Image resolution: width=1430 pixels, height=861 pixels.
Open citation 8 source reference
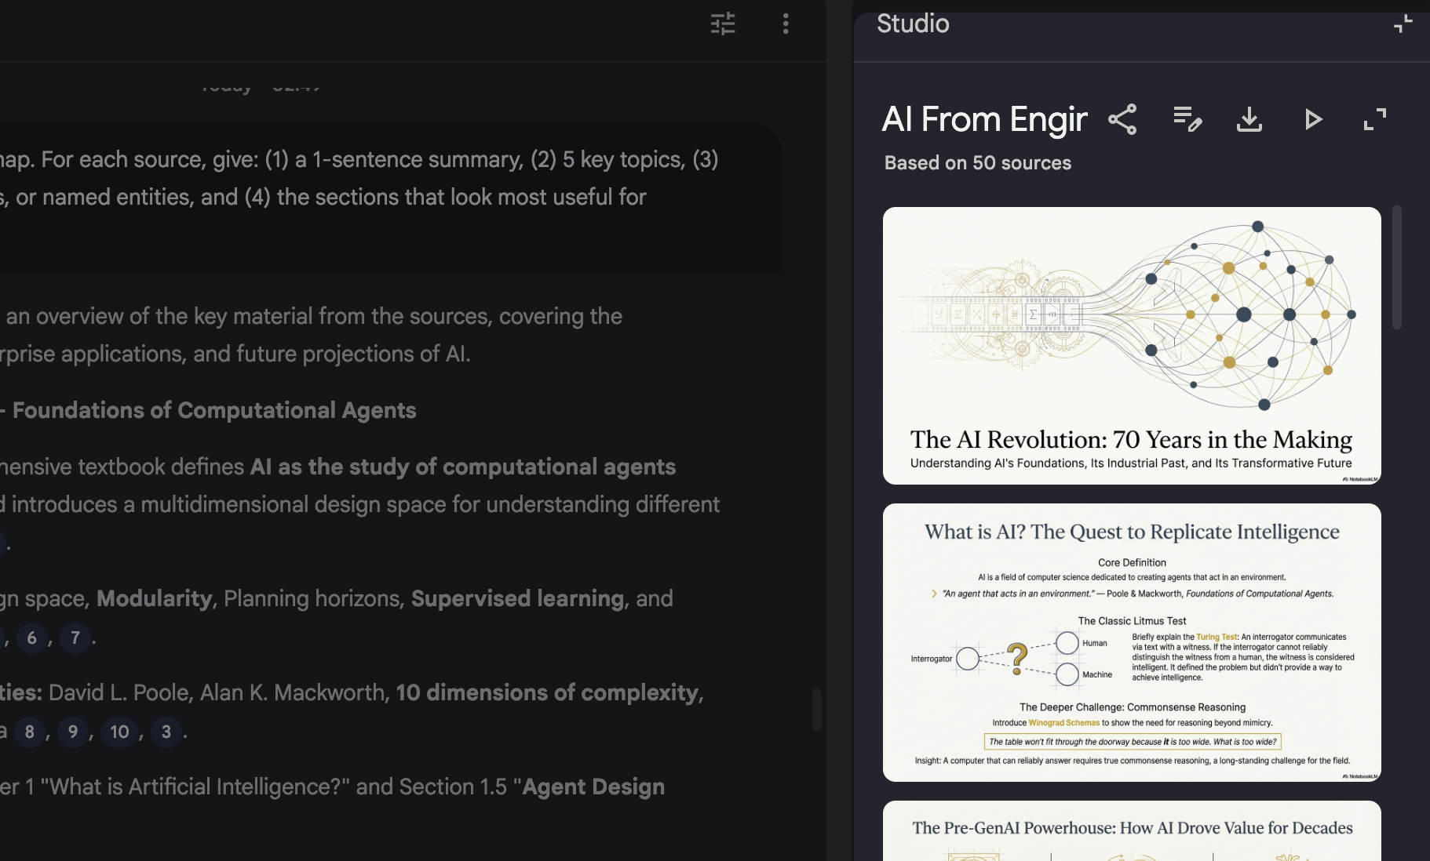30,732
